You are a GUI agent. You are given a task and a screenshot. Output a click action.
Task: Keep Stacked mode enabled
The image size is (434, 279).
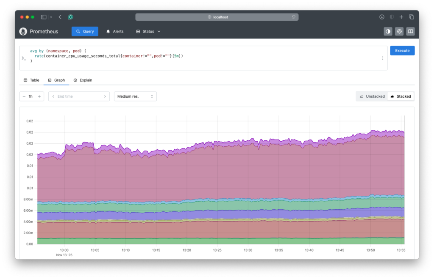[x=401, y=96]
